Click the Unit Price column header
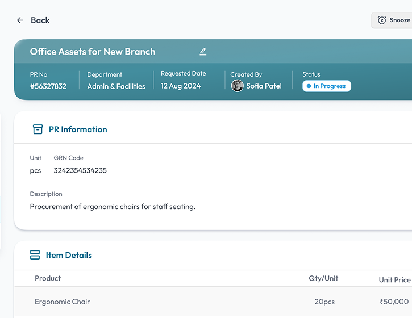The image size is (412, 318). click(x=394, y=279)
